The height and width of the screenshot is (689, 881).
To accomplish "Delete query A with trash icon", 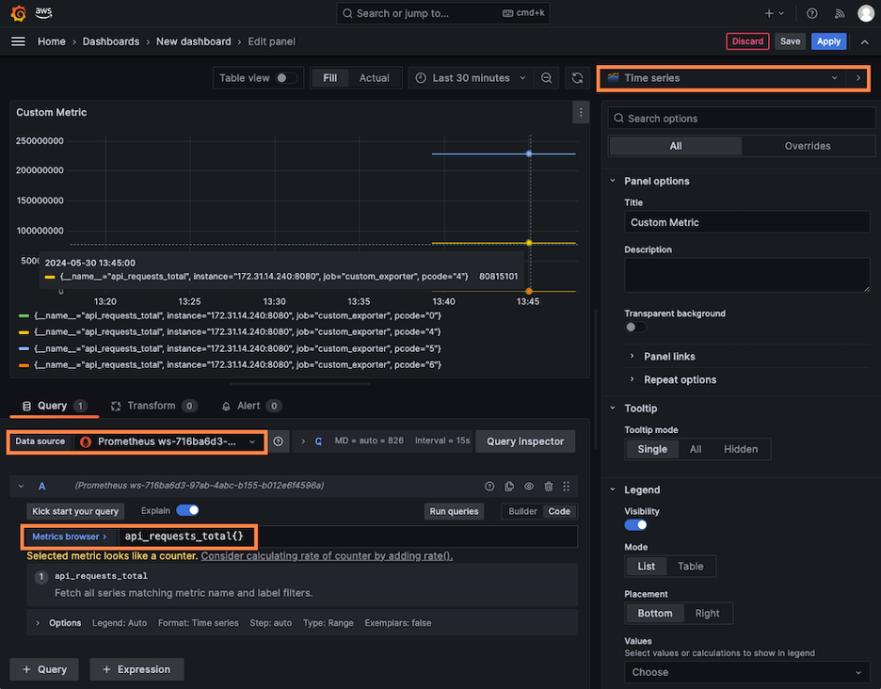I will tap(549, 486).
